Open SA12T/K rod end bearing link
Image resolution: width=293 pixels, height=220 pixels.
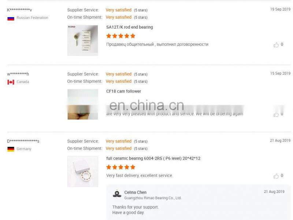[130, 27]
